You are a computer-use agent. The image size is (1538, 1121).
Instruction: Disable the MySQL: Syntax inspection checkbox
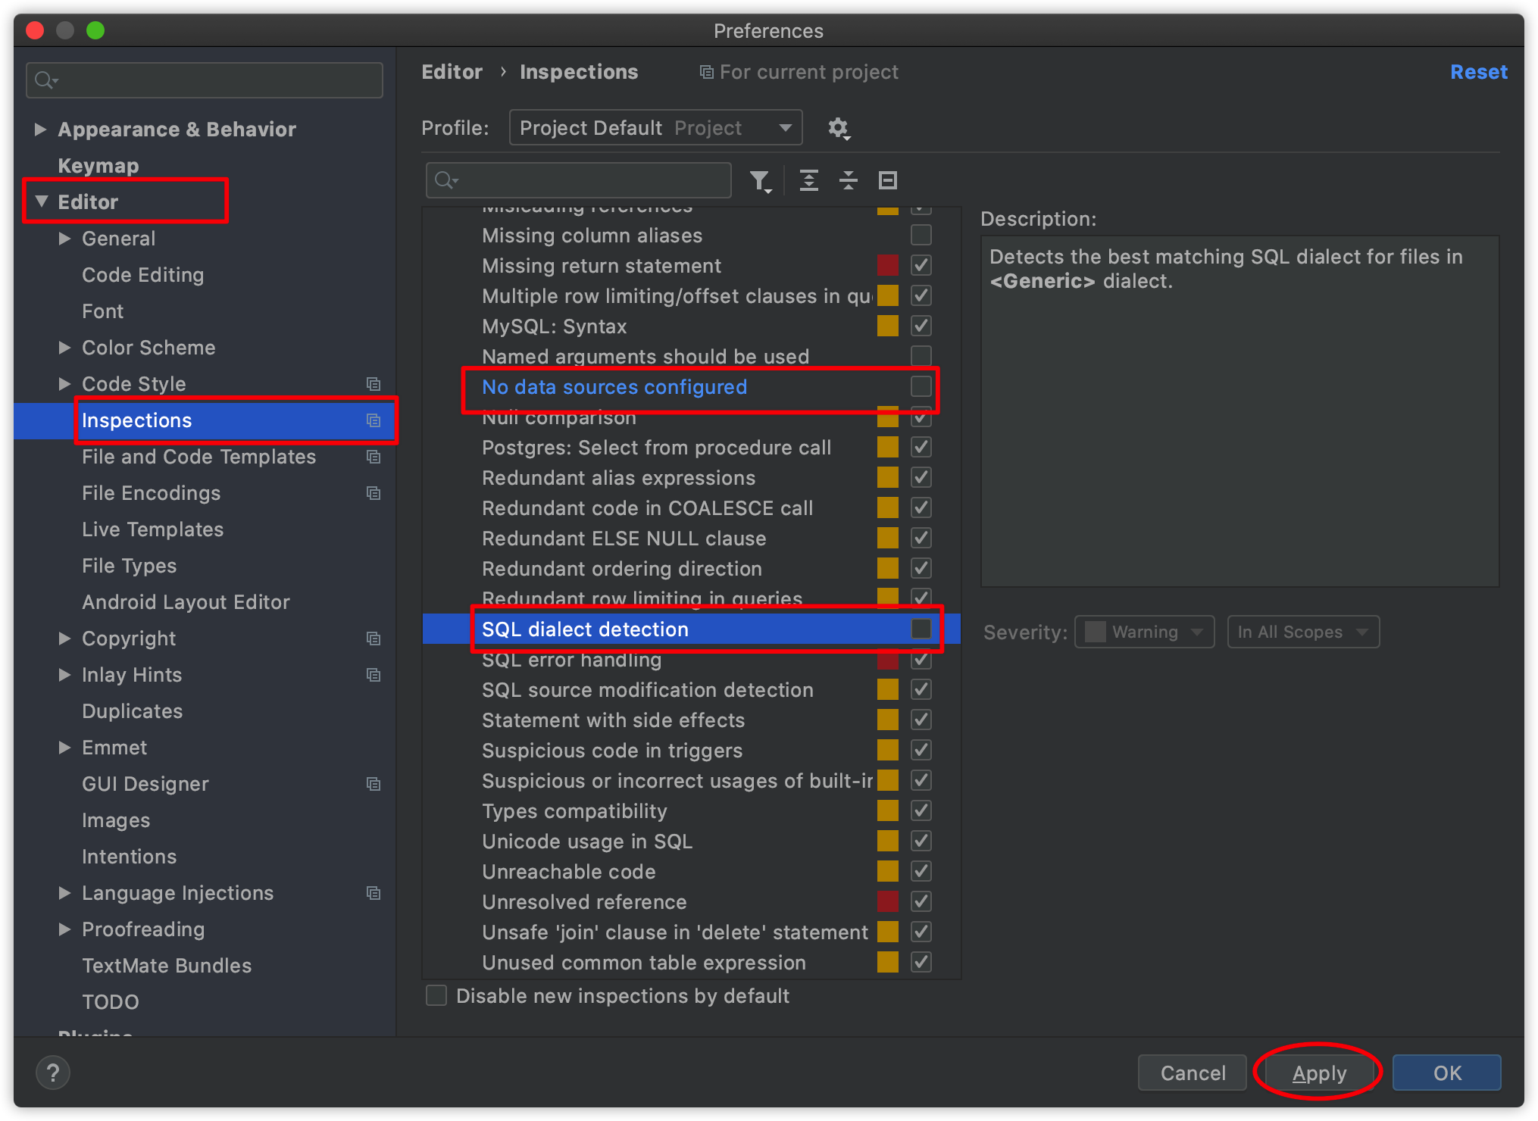[921, 326]
